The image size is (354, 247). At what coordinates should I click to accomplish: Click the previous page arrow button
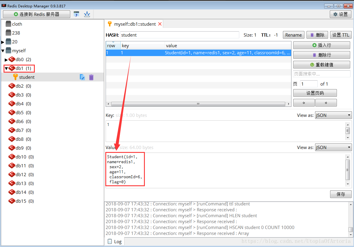(304, 103)
